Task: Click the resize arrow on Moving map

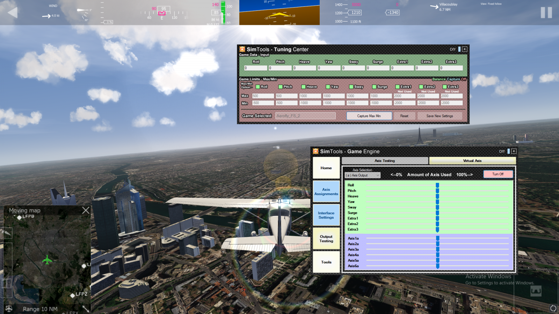Action: [x=86, y=308]
